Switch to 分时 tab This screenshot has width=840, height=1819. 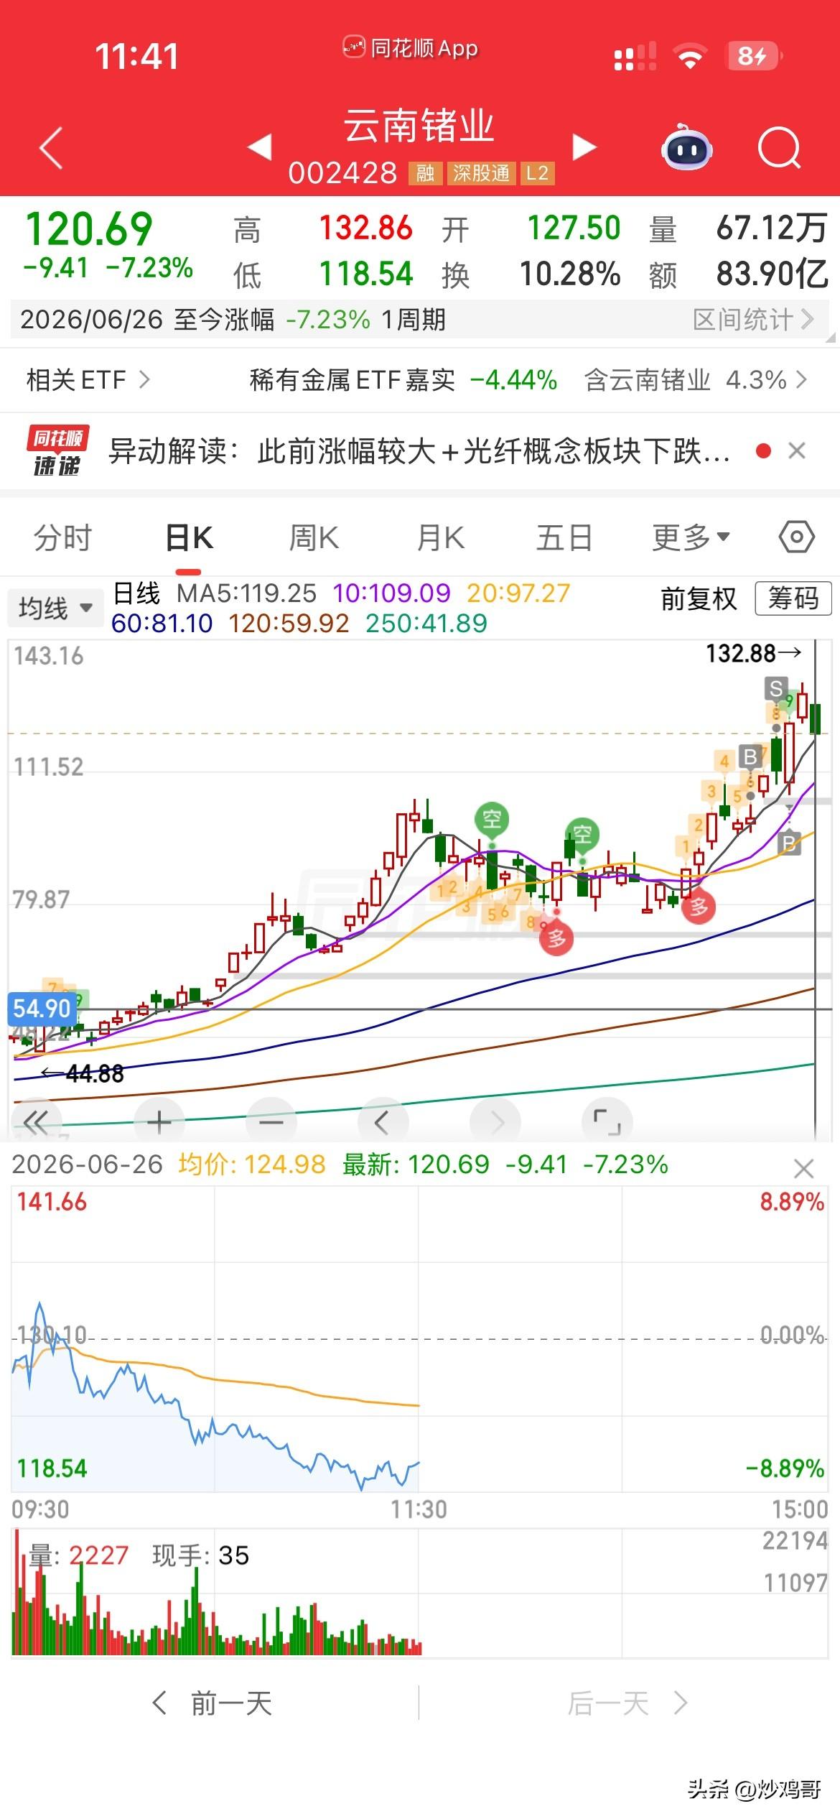tap(63, 537)
